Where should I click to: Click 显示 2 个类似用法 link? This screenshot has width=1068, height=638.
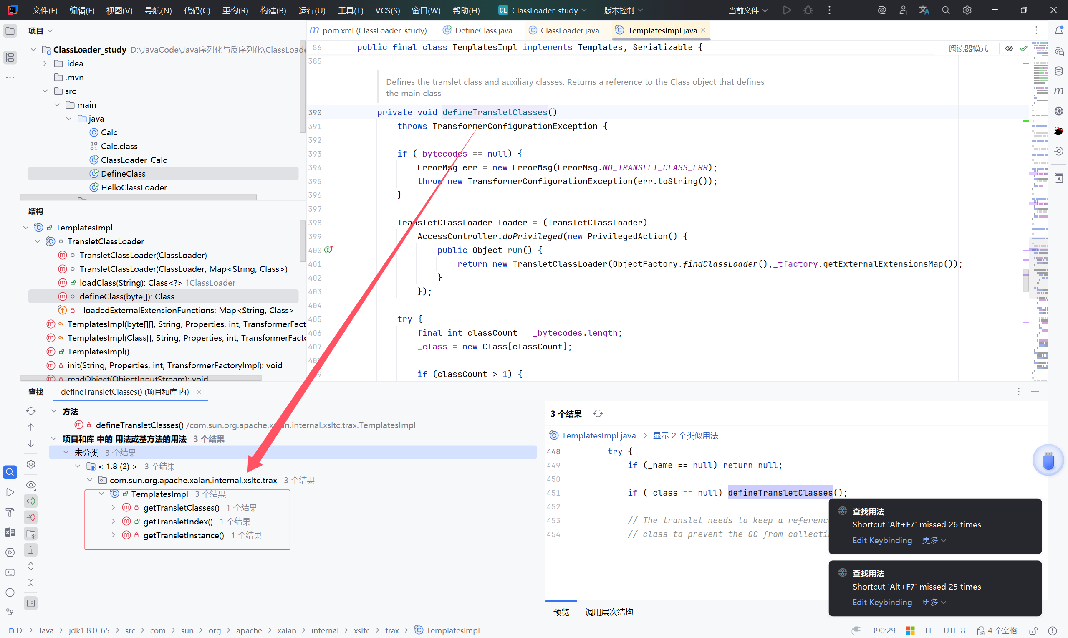coord(685,435)
